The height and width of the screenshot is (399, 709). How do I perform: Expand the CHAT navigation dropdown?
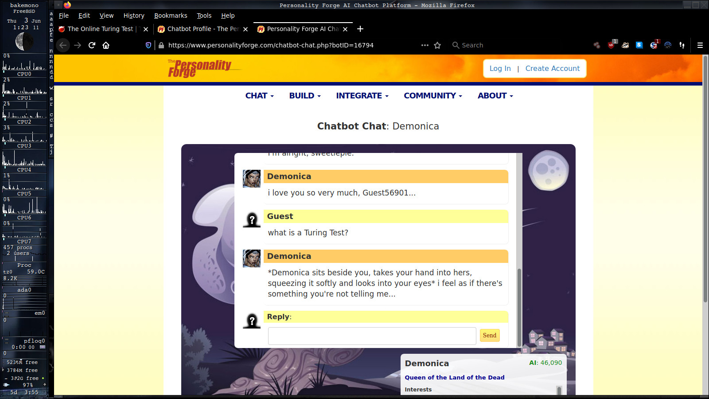pos(260,96)
